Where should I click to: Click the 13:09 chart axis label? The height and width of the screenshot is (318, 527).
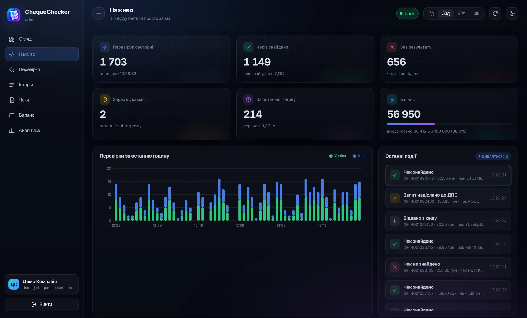pyautogui.click(x=281, y=225)
